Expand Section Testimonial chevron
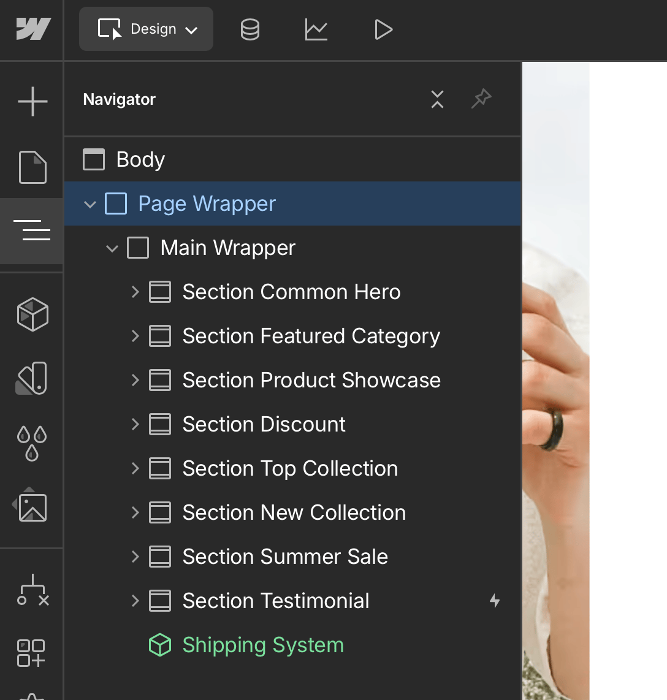The height and width of the screenshot is (700, 667). point(135,601)
